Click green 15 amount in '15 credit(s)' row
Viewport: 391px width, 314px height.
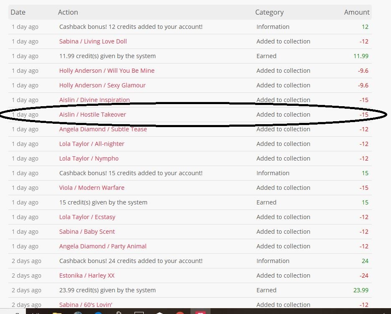tap(365, 202)
